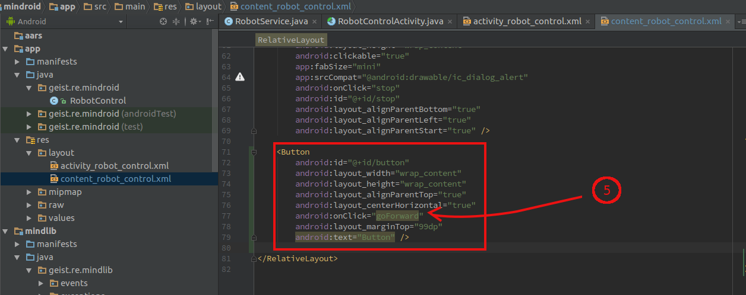Click the scroll-from-source crosshair icon
746x295 pixels.
click(163, 21)
